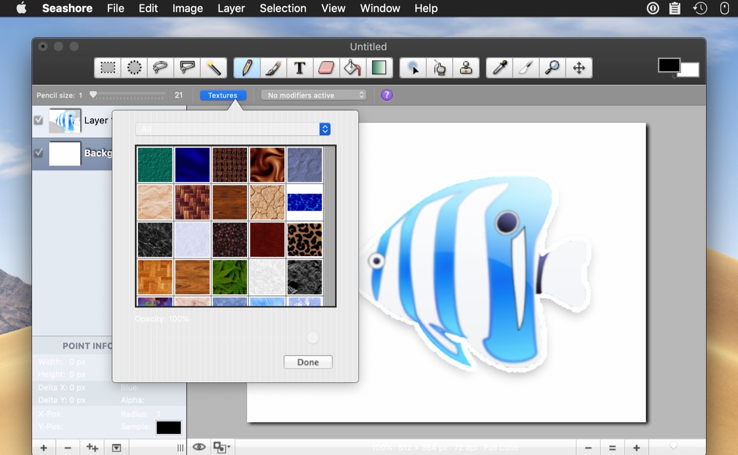Activate the Clone Stamp tool
The width and height of the screenshot is (738, 455).
pyautogui.click(x=466, y=68)
